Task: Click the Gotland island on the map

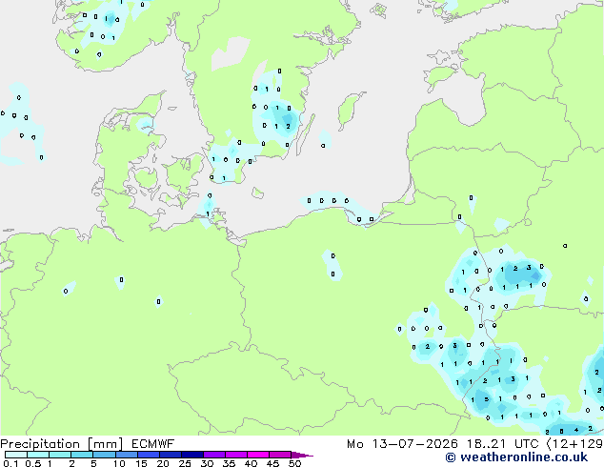Action: coord(349,111)
